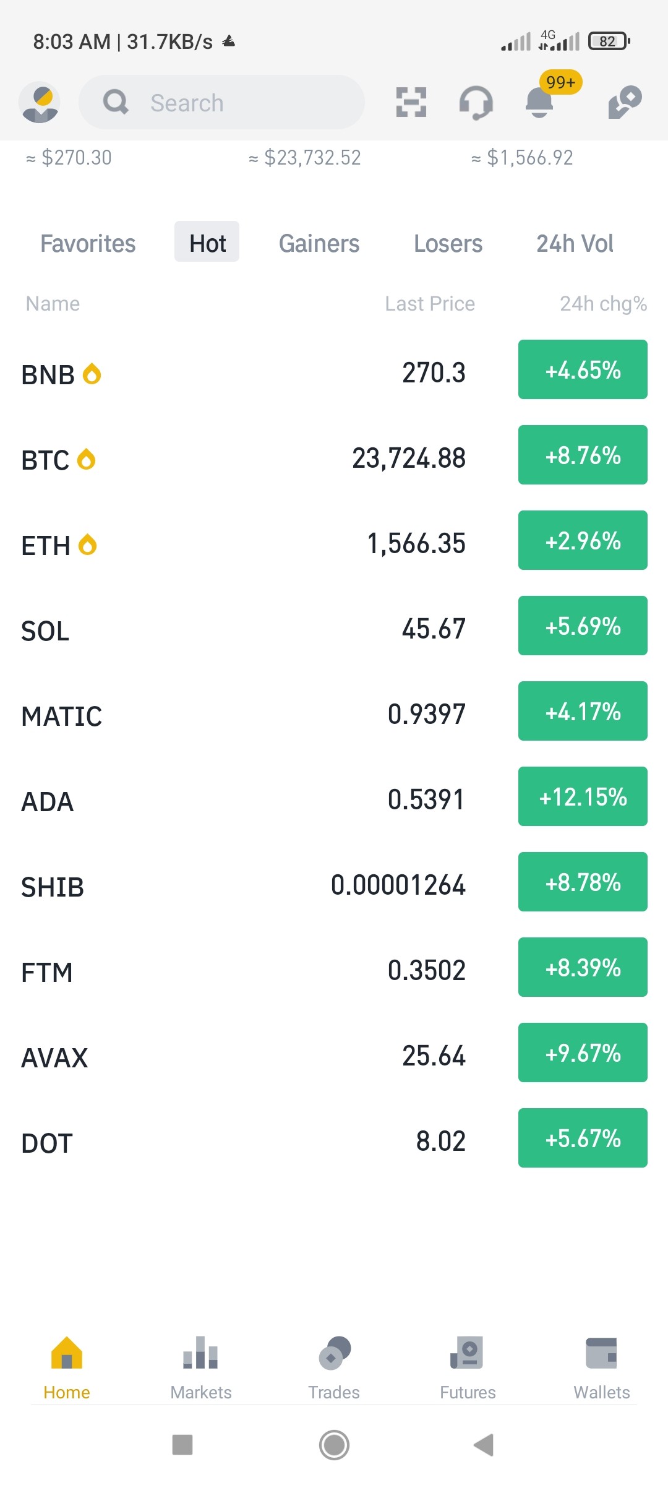Sort by 24h chg% column header
This screenshot has width=668, height=1485.
coord(603,304)
